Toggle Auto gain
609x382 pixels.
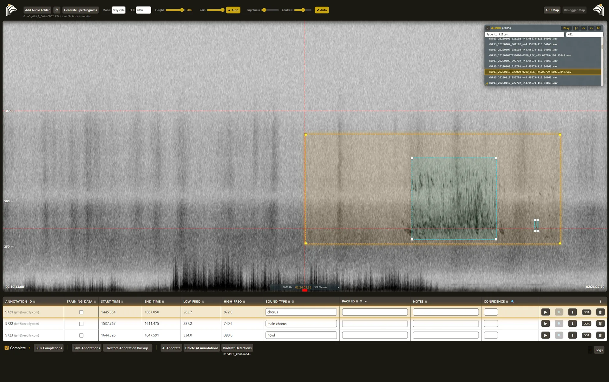233,10
